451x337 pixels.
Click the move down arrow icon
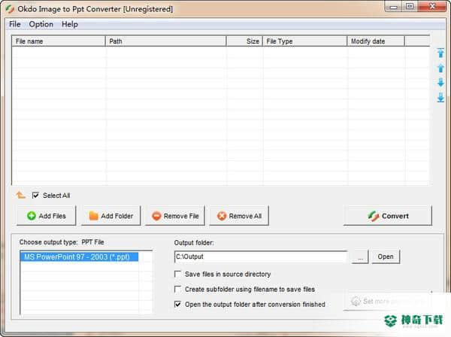click(440, 82)
